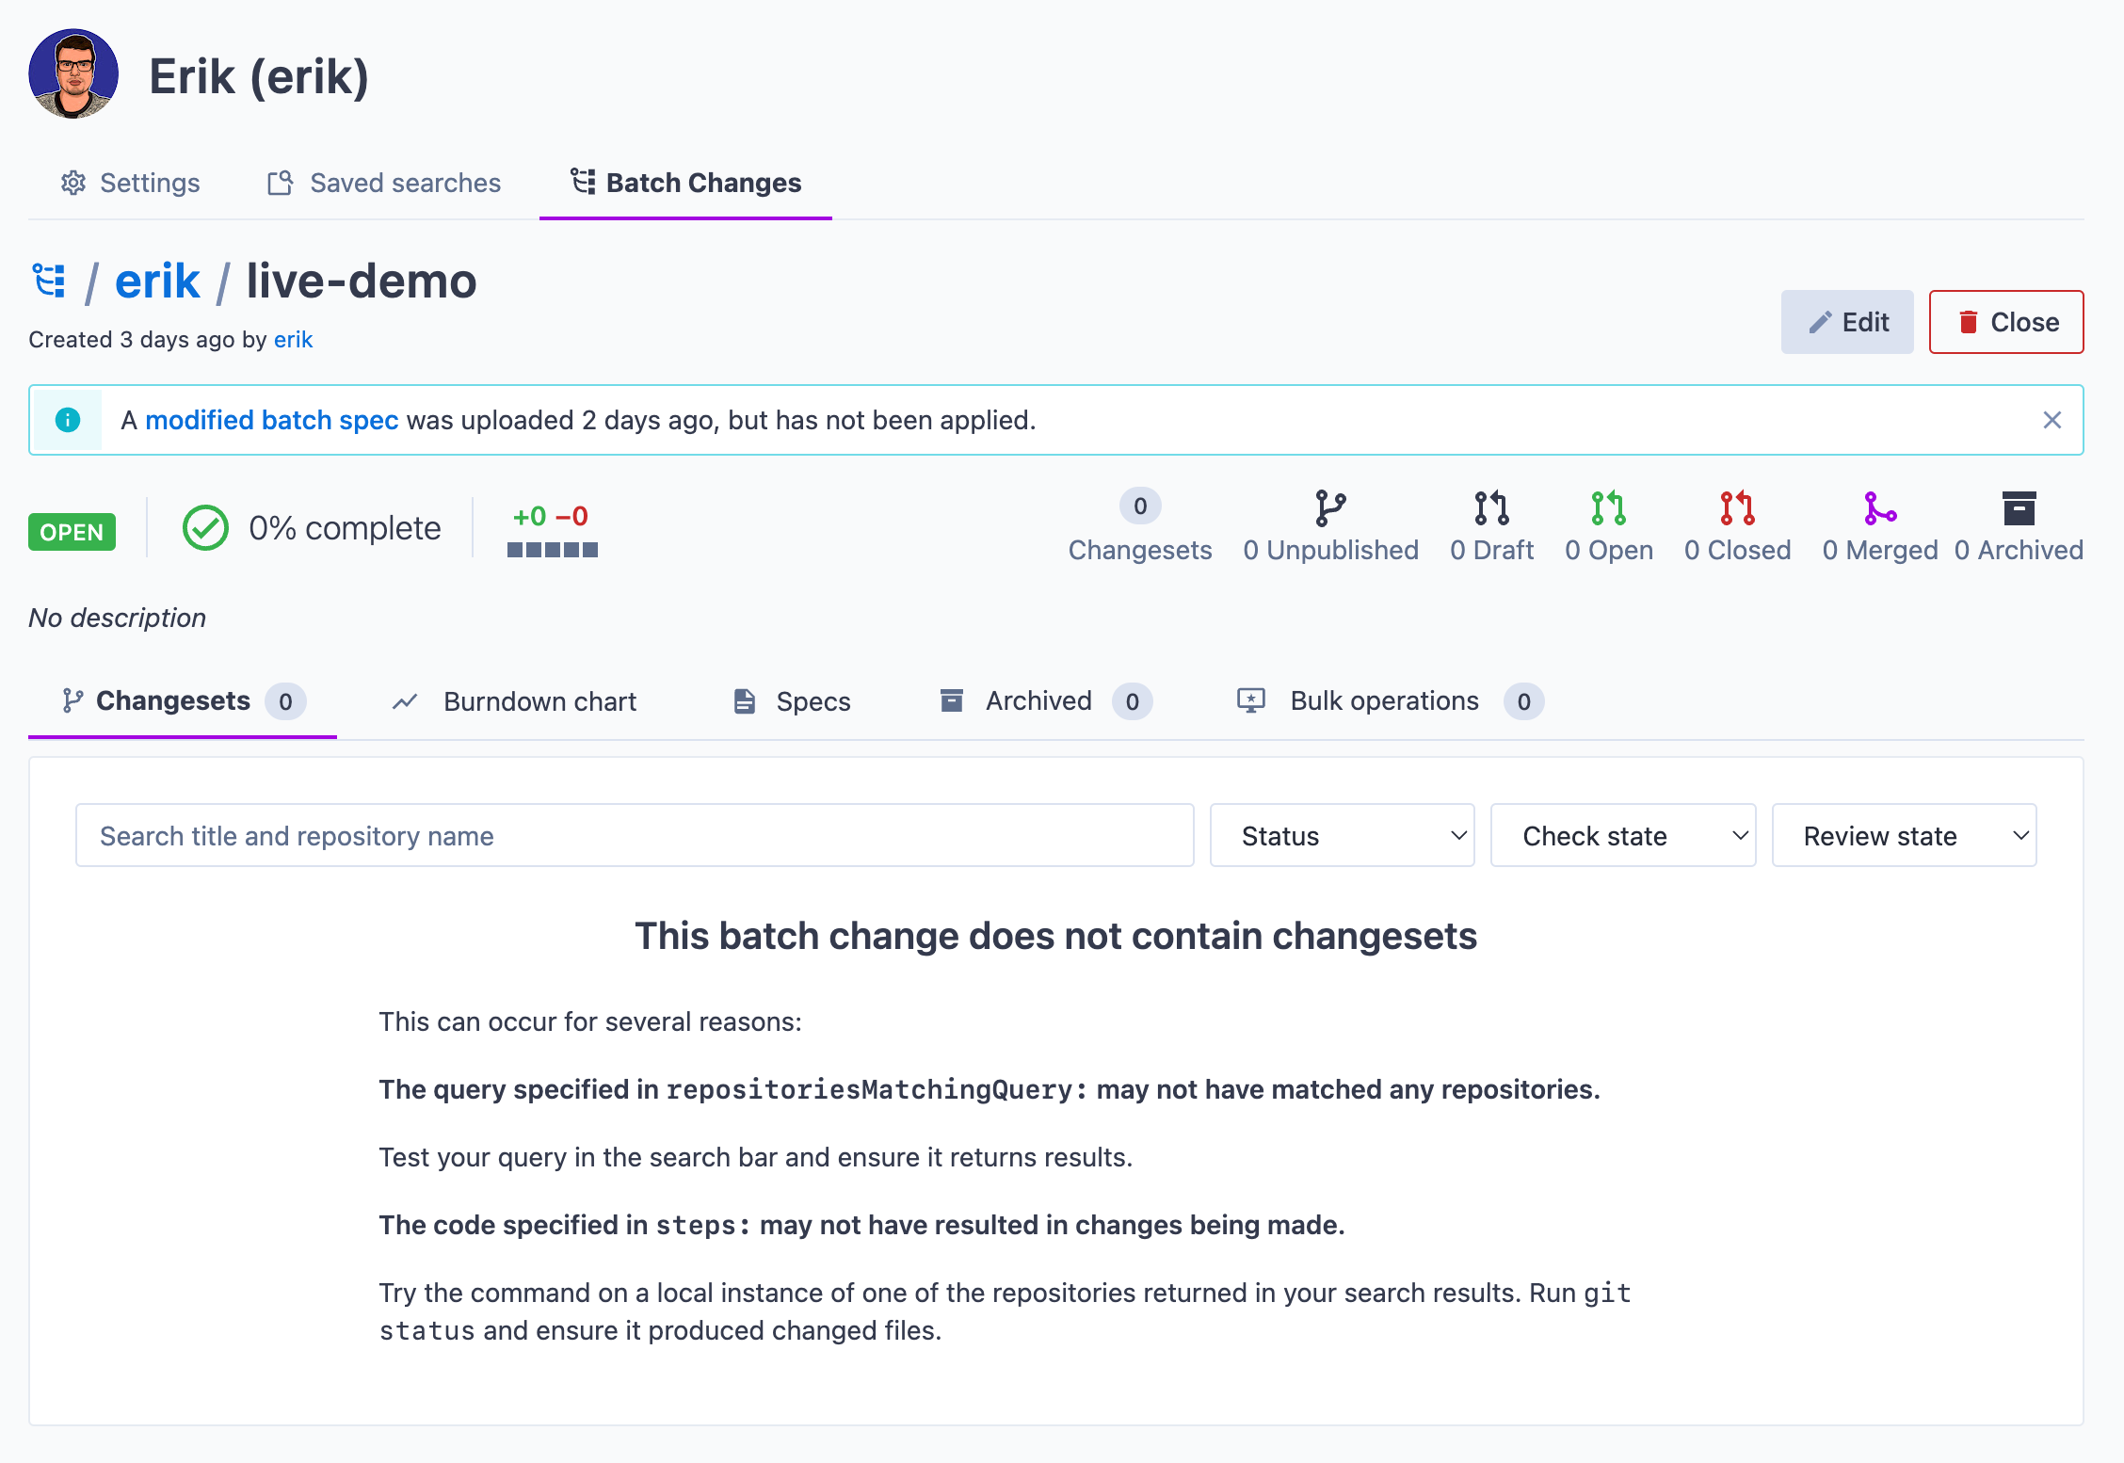Open the Status filter dropdown
Viewport: 2124px width, 1463px height.
[1342, 835]
